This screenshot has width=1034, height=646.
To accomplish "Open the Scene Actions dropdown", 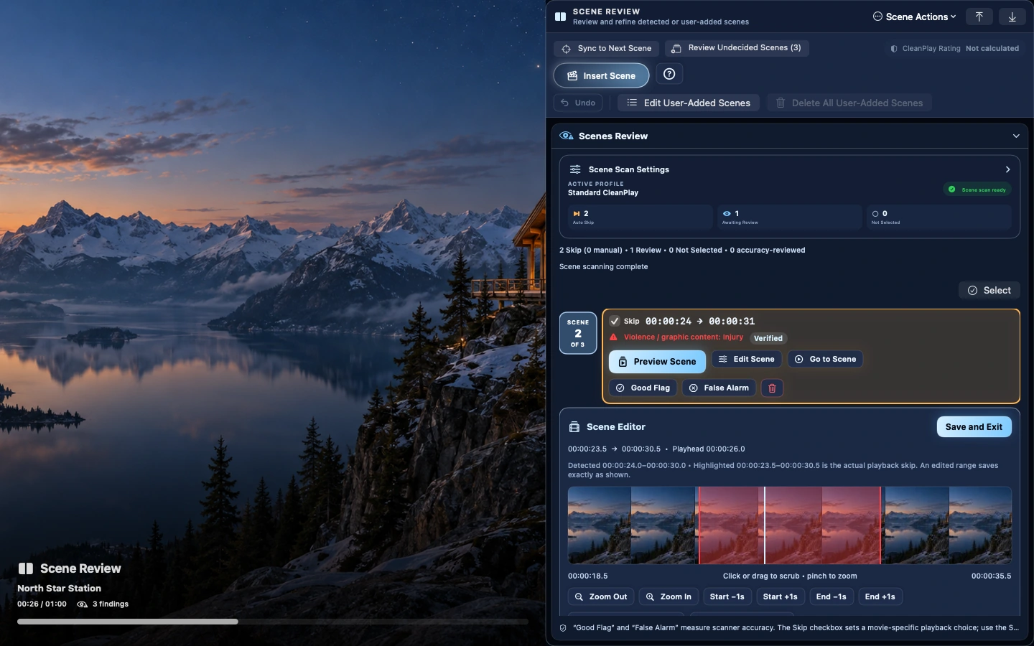I will pos(914,17).
